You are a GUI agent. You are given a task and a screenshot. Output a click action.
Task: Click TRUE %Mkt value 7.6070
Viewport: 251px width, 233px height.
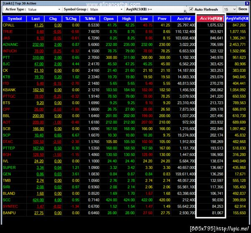point(94,32)
